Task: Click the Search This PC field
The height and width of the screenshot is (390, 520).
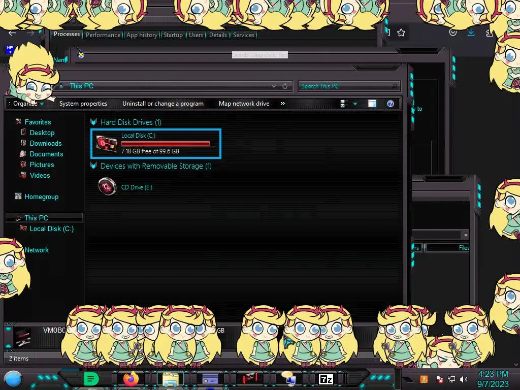Action: tap(349, 86)
